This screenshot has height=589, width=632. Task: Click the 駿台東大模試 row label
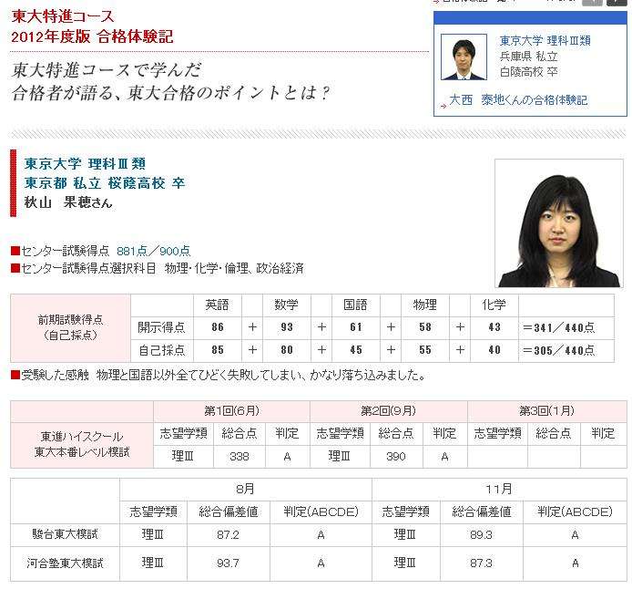(65, 534)
